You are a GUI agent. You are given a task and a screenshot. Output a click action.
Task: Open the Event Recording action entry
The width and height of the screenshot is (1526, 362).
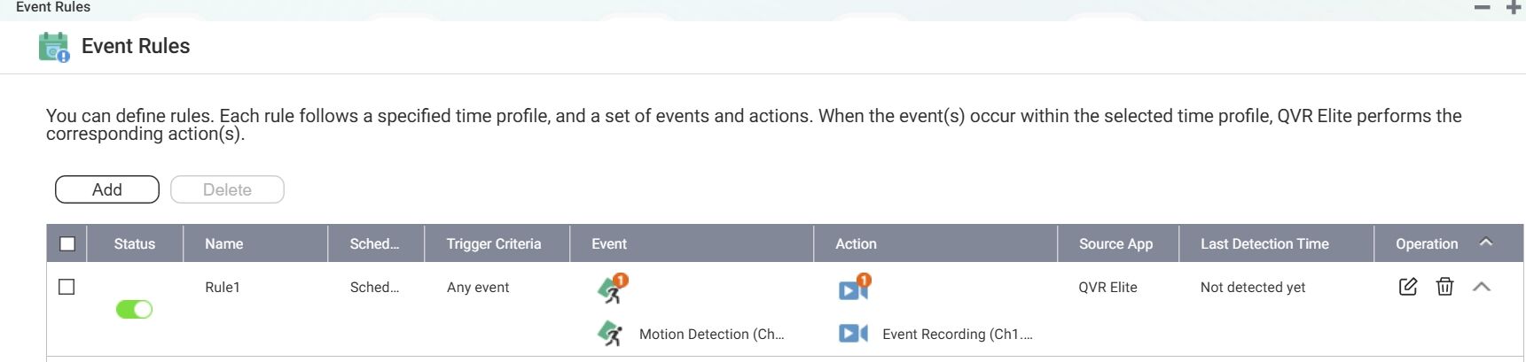pyautogui.click(x=957, y=335)
